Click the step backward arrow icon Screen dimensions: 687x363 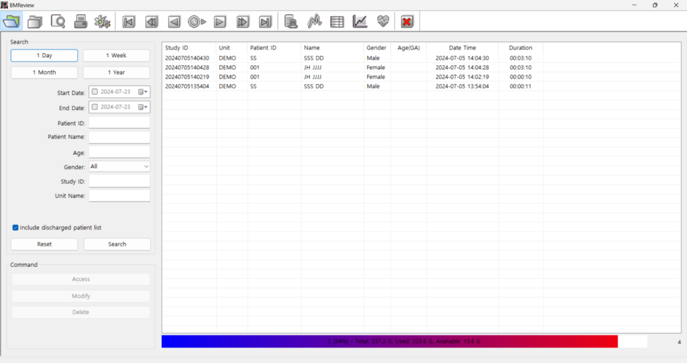click(174, 21)
